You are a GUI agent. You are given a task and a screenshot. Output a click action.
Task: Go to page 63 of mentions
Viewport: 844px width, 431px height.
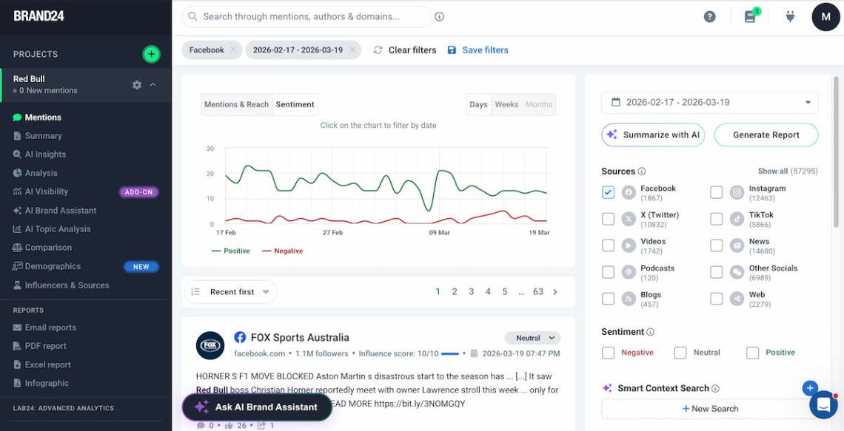coord(538,291)
